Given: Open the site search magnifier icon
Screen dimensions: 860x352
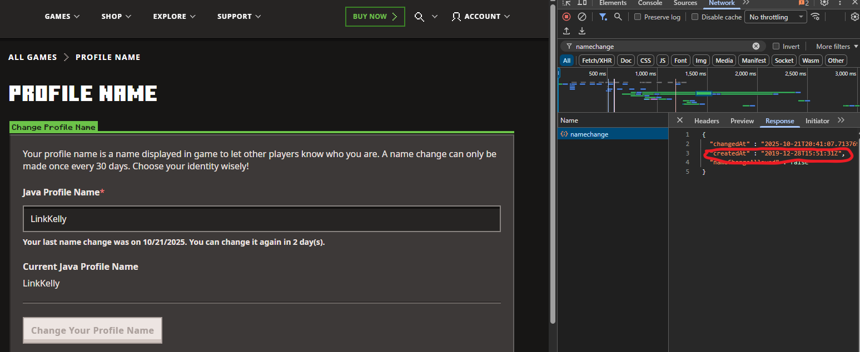Looking at the screenshot, I should click(x=420, y=17).
